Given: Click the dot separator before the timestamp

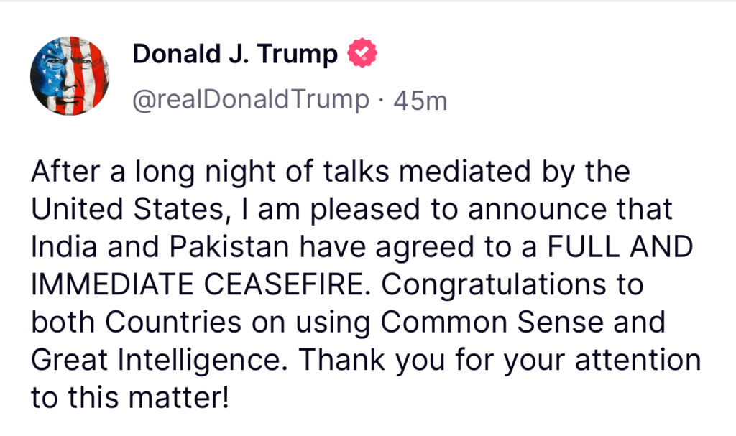Looking at the screenshot, I should click(381, 101).
